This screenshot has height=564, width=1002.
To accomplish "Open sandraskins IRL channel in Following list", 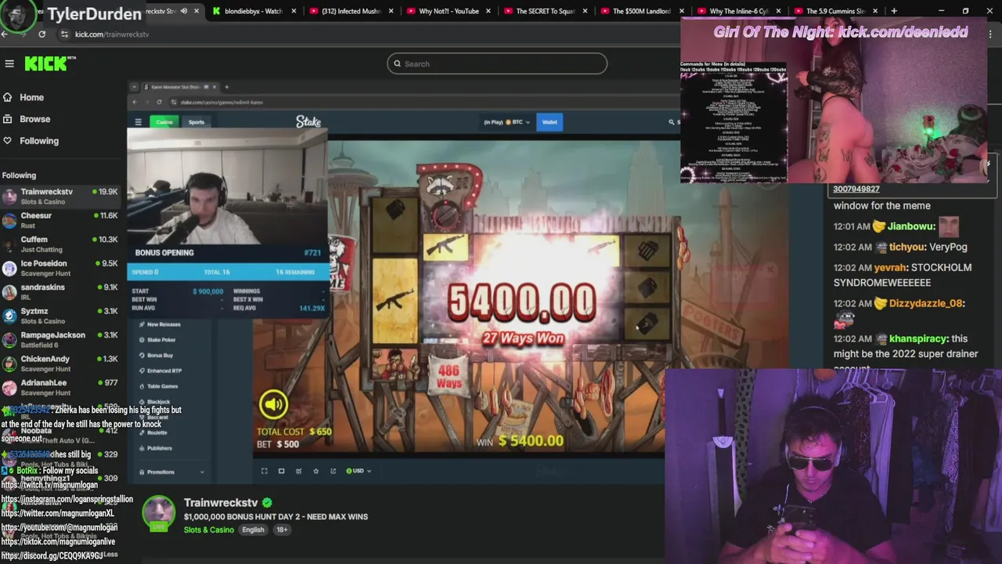I will [61, 292].
